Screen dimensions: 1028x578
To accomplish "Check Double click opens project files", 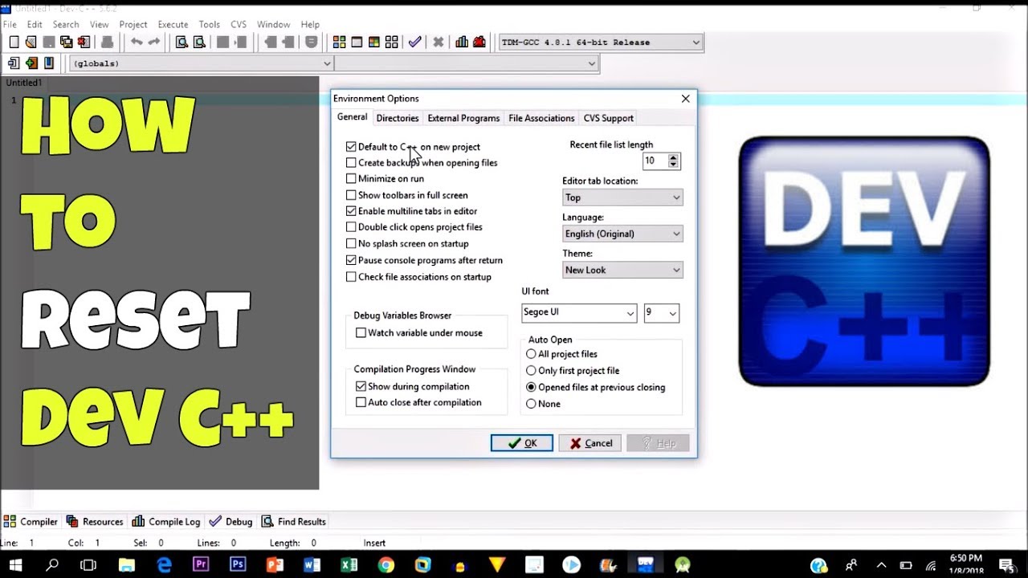I will click(351, 227).
